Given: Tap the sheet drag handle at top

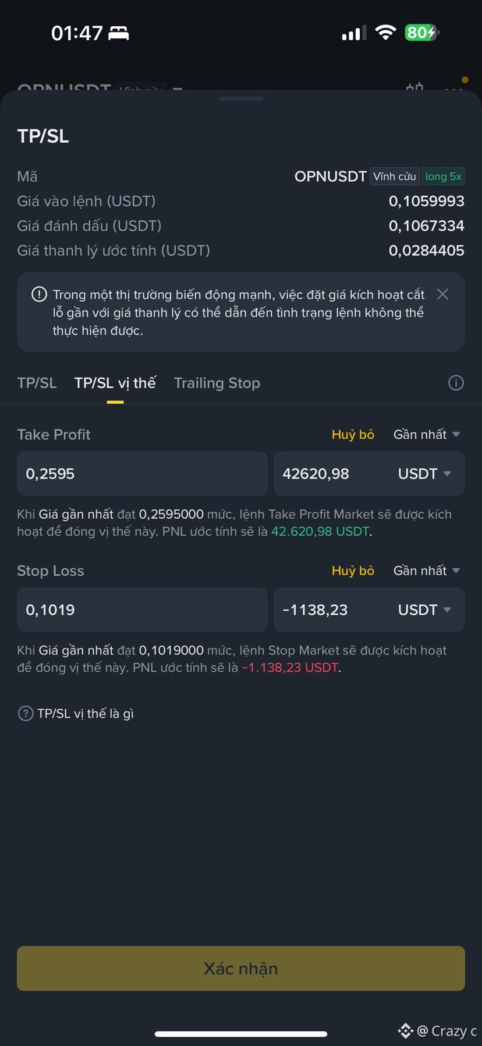Looking at the screenshot, I should [241, 99].
